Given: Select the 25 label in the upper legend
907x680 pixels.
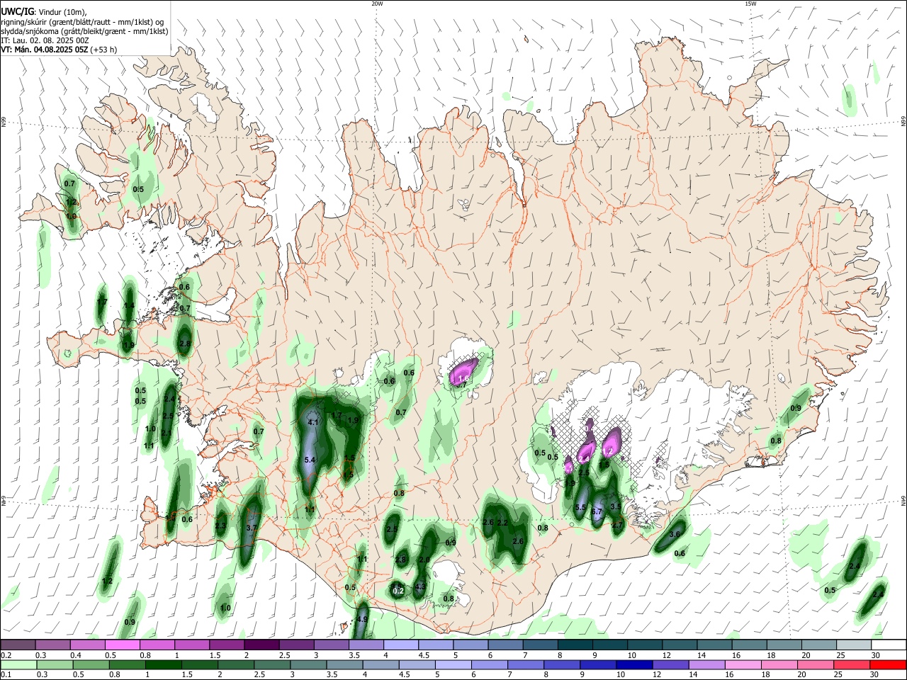Looking at the screenshot, I should [x=840, y=655].
